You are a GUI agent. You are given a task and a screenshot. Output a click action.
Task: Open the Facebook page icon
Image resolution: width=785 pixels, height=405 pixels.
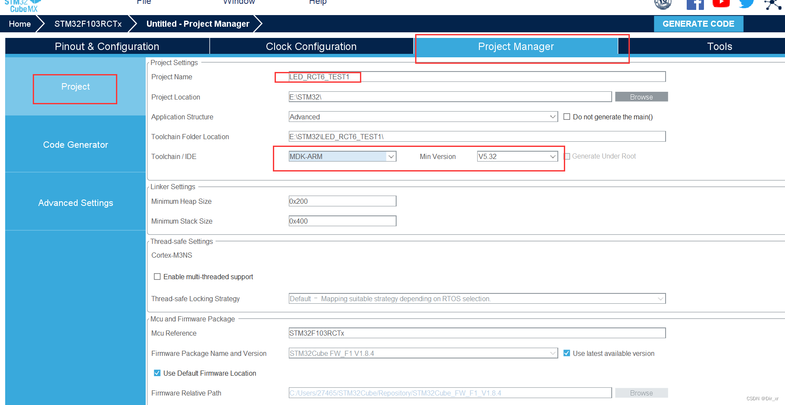point(695,4)
